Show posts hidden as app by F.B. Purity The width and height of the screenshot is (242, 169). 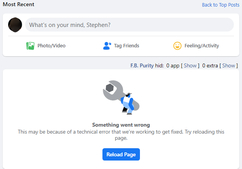[190, 65]
